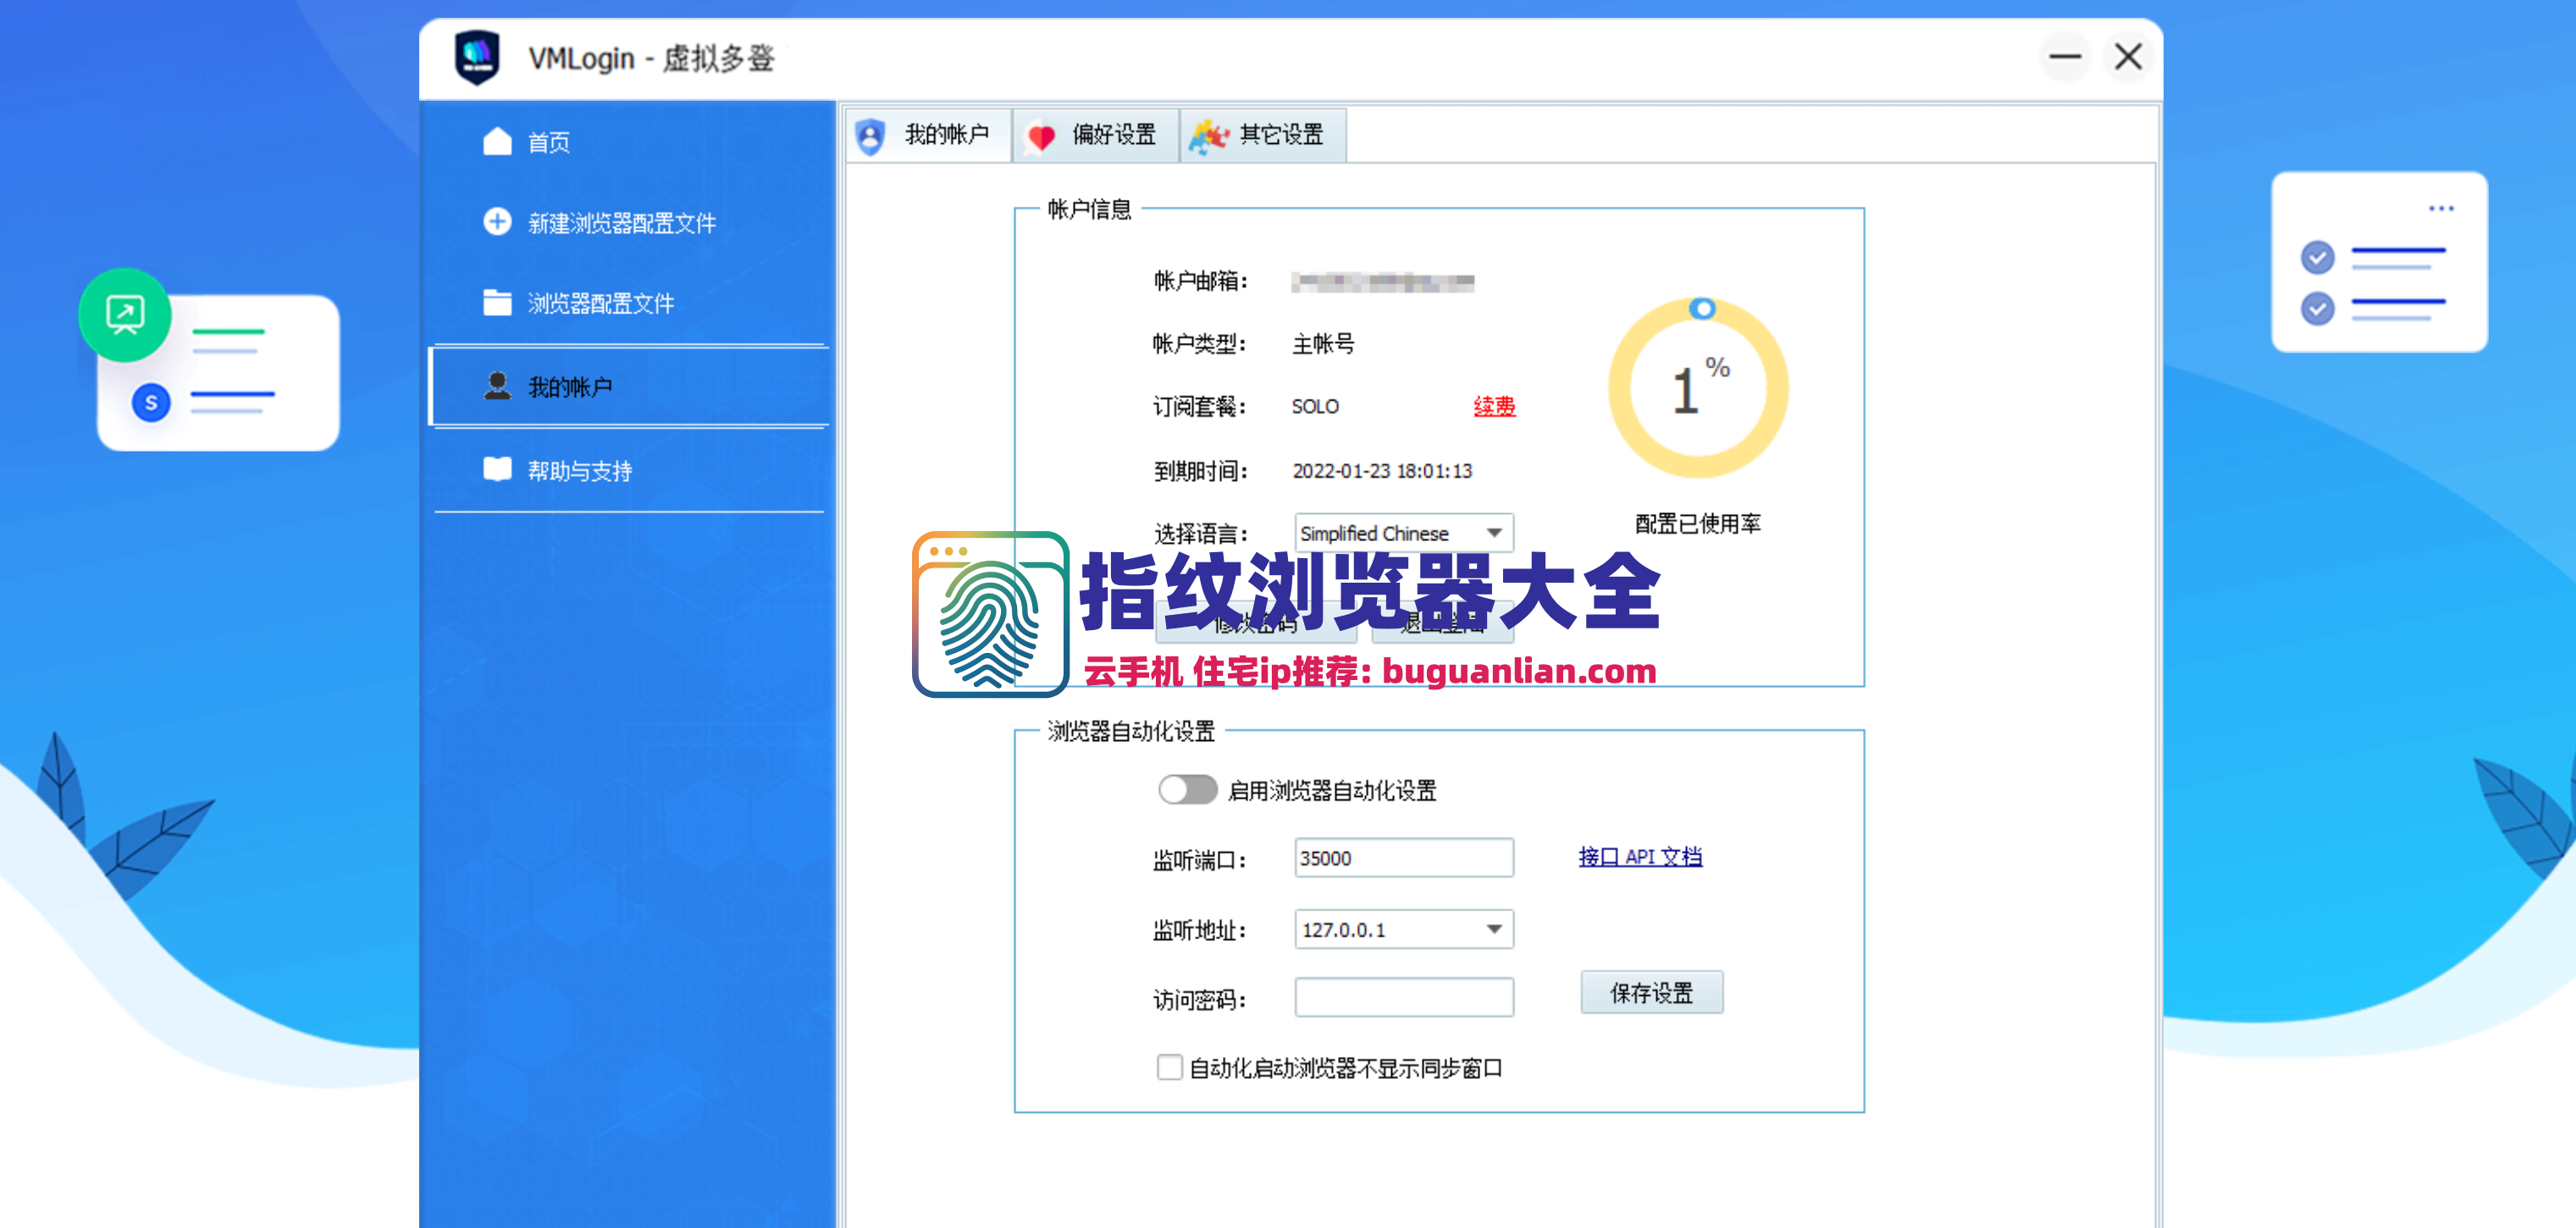Expand the 监听地址 address dropdown
Viewport: 2576px width, 1228px height.
pos(1493,929)
